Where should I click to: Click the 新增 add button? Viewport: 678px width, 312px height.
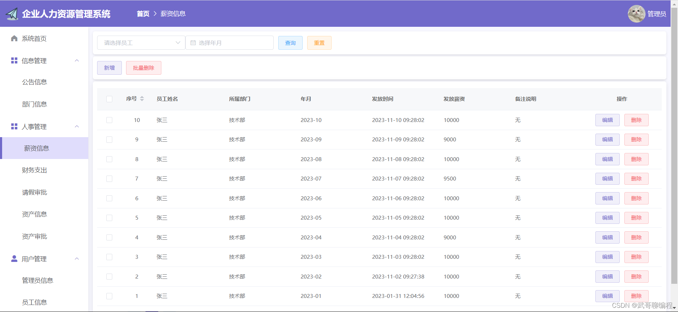click(x=109, y=68)
